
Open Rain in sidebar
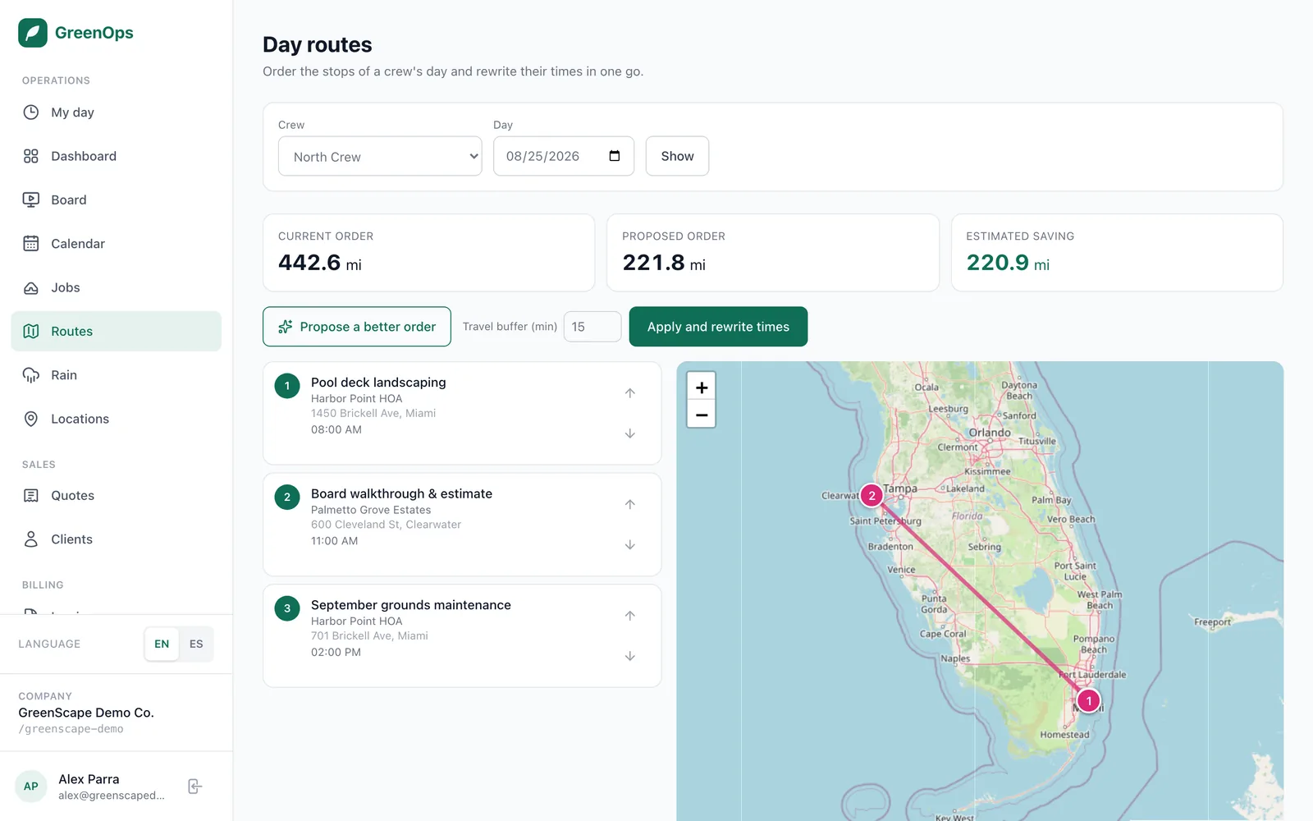point(116,375)
